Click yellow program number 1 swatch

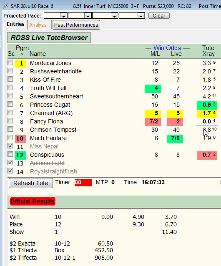[21, 64]
